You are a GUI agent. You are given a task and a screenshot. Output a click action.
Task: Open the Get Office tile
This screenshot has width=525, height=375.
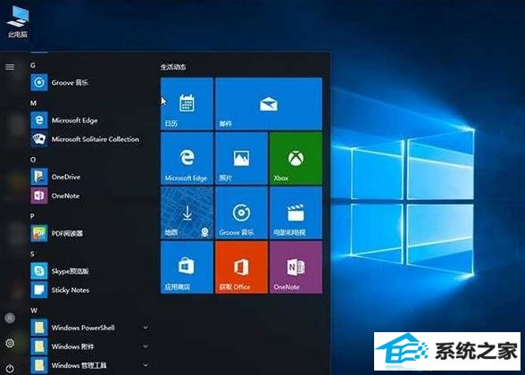point(241,267)
